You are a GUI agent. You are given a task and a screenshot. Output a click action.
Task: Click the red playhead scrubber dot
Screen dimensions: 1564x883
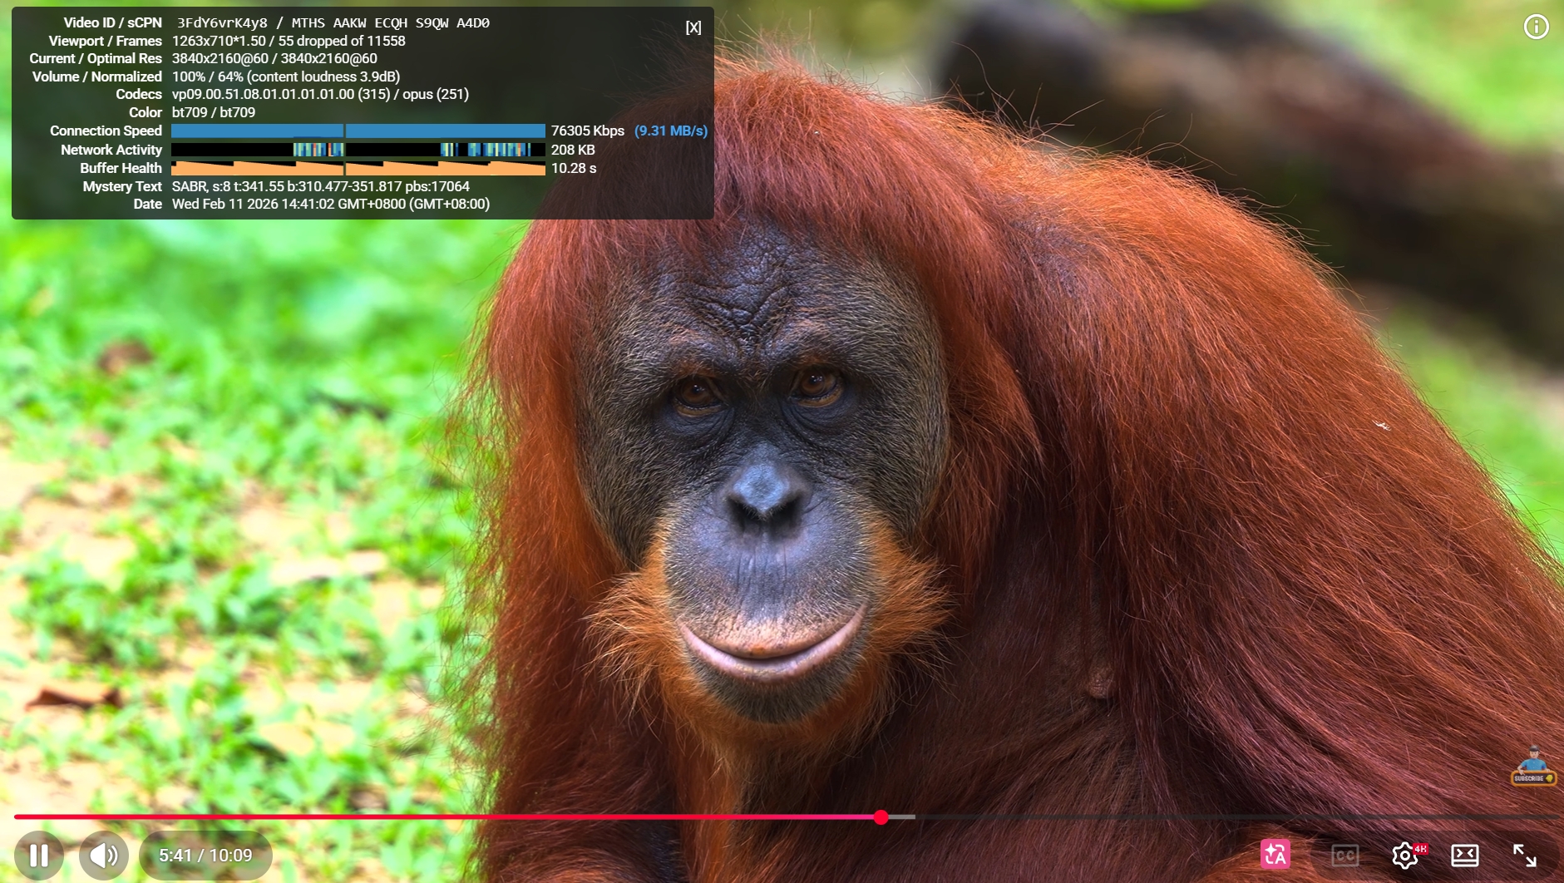(x=881, y=817)
